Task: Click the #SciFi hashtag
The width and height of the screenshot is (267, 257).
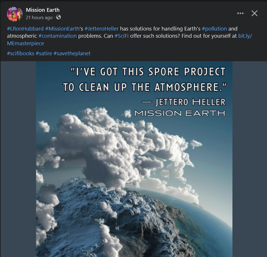Action: tap(121, 36)
